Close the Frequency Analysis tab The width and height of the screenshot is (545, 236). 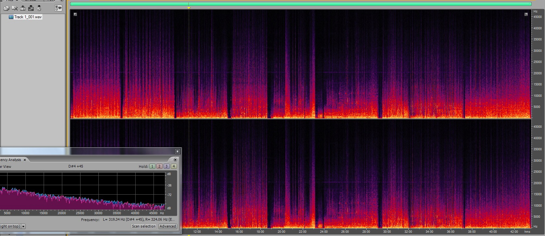25,160
